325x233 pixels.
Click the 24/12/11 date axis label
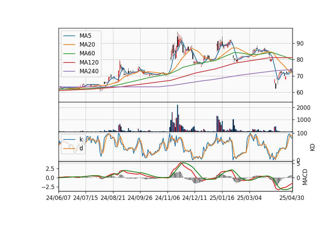click(194, 198)
